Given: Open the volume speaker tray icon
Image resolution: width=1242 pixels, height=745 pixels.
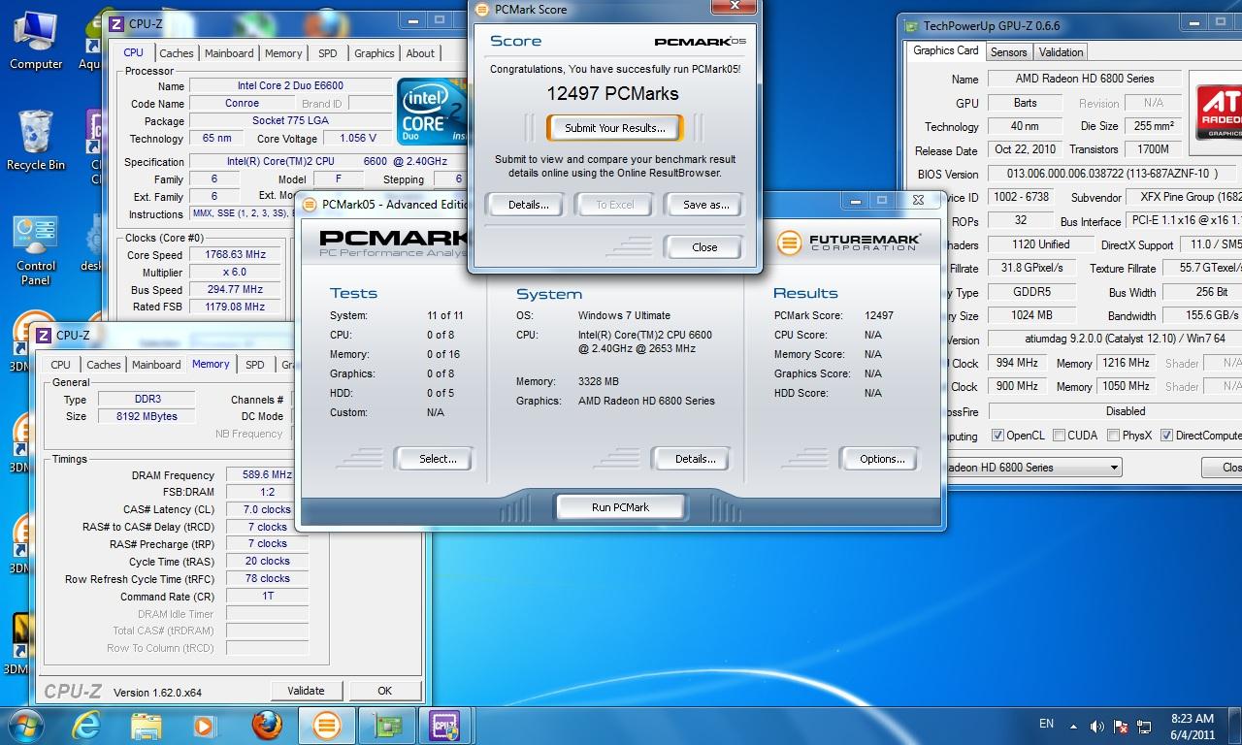Looking at the screenshot, I should [1097, 726].
